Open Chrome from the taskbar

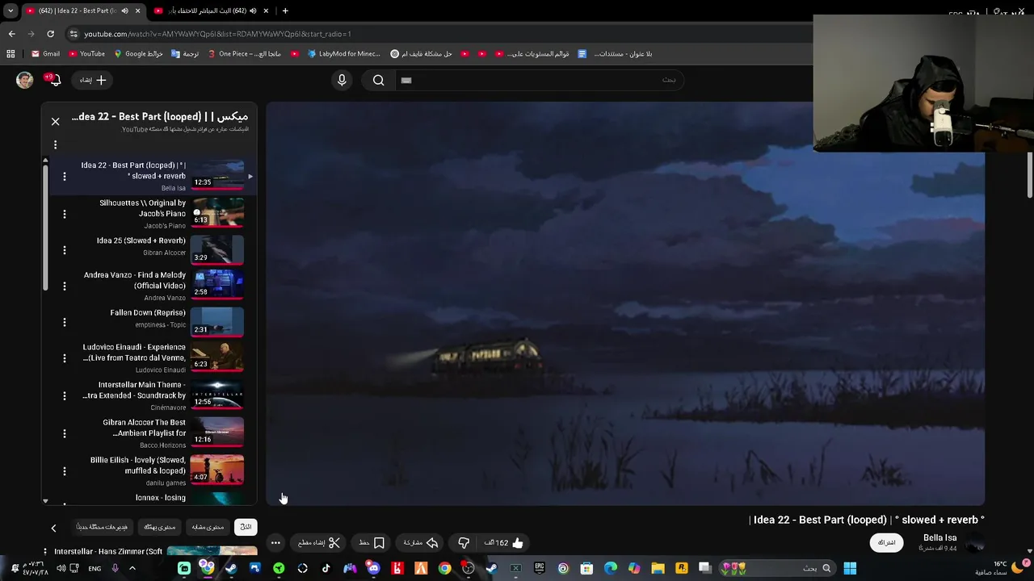coord(444,568)
